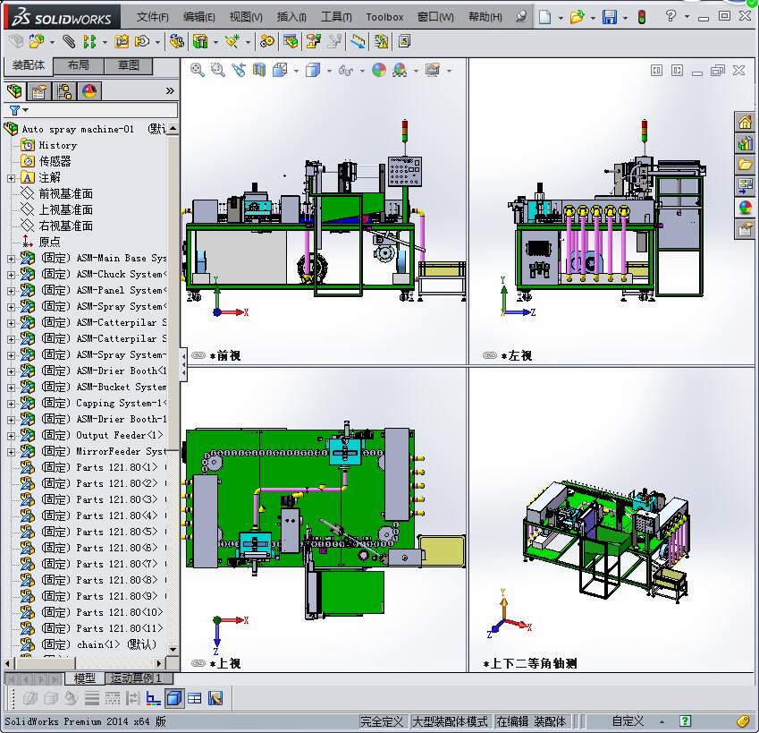Toggle the link icon of the 上视 viewport
This screenshot has width=759, height=733.
coord(198,663)
